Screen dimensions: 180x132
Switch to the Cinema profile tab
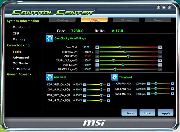(x=126, y=20)
